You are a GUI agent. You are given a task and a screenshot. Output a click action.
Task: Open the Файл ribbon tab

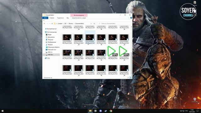coord(45,18)
